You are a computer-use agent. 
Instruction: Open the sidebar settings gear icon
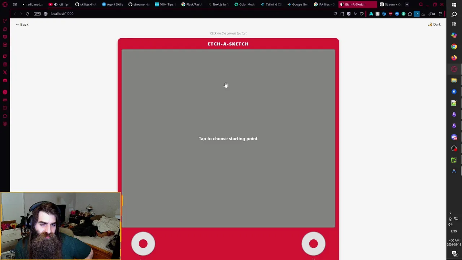pos(5,124)
